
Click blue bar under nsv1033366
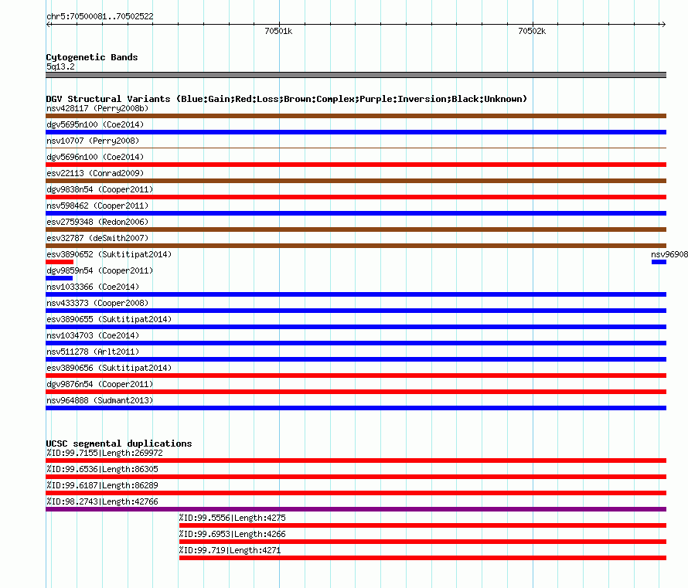point(356,294)
